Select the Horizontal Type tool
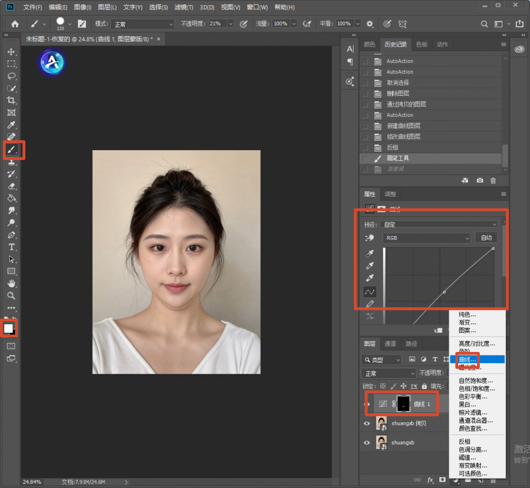The image size is (530, 488). (x=11, y=247)
